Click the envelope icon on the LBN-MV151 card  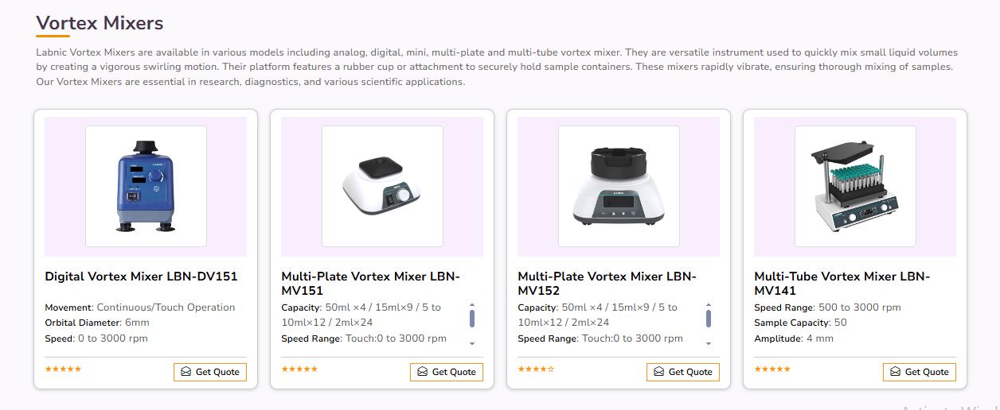click(x=422, y=372)
